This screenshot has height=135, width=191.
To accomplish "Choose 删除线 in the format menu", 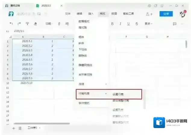I will 83,56.
